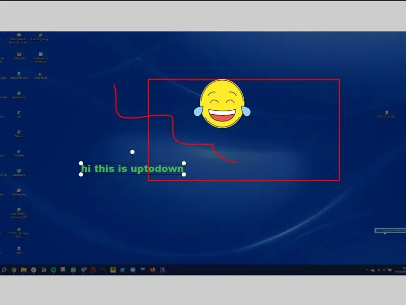Click the Capture Screenshot button
Screen dimensions: 406x305
click(390, 230)
